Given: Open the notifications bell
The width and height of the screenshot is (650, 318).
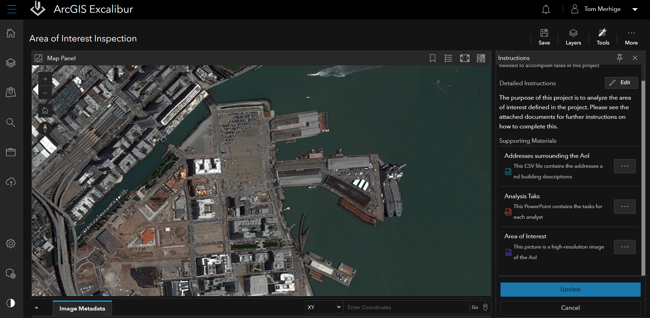Looking at the screenshot, I should pos(546,9).
